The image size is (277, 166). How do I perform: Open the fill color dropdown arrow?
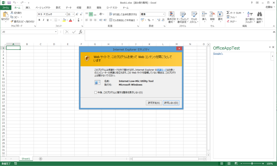pyautogui.click(x=67, y=20)
